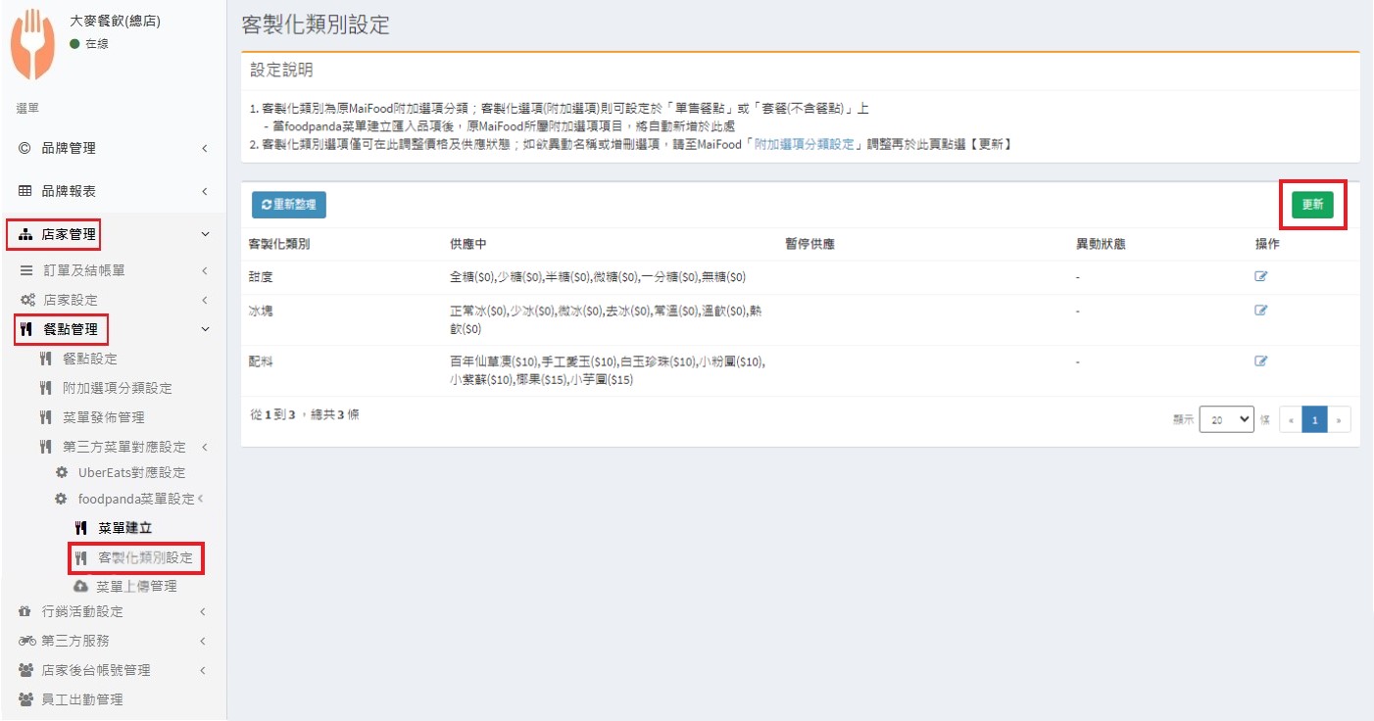Select 菜單建立 under foodpanda菜單設定
This screenshot has height=721, width=1374.
coord(124,528)
